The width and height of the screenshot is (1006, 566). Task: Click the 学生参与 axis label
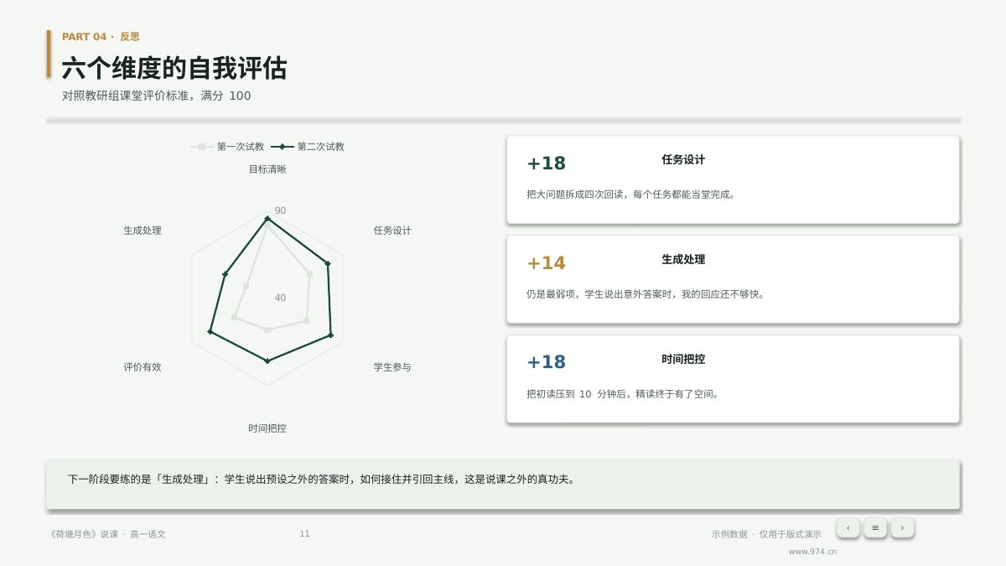[x=392, y=367]
